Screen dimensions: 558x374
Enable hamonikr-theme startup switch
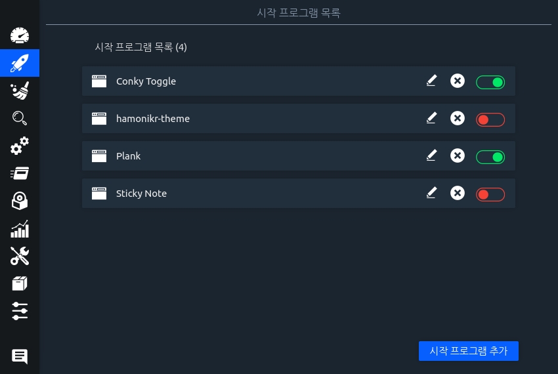[490, 119]
